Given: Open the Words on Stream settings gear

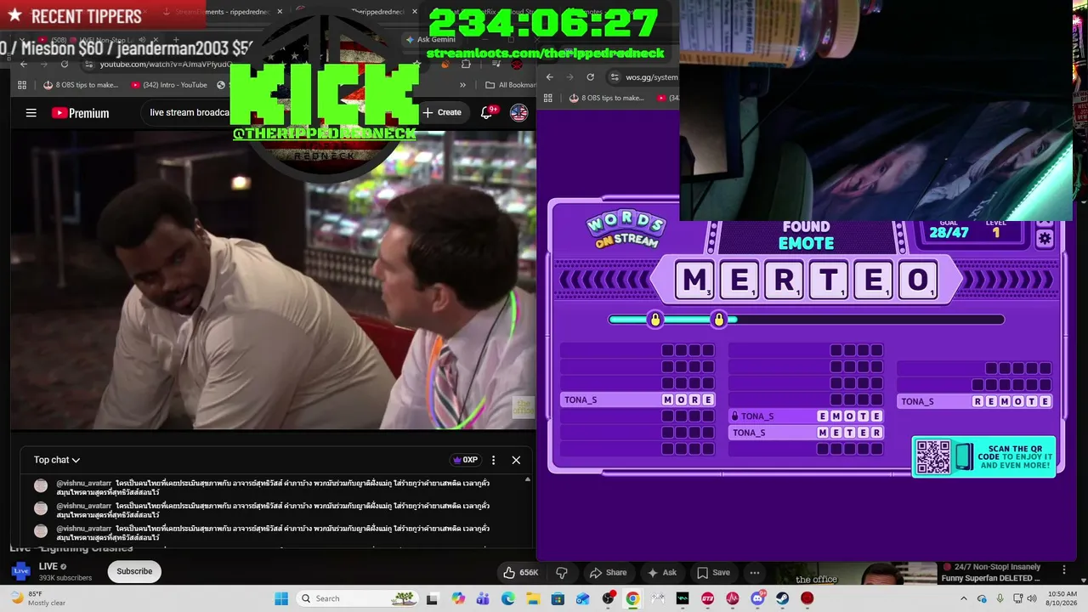Looking at the screenshot, I should click(x=1045, y=239).
